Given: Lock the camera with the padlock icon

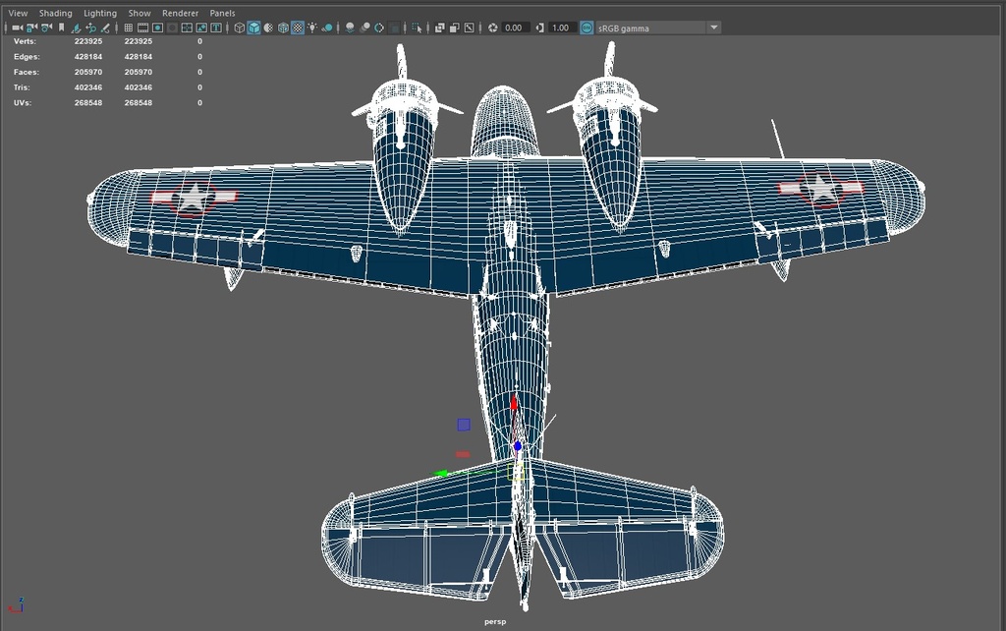Looking at the screenshot, I should (x=30, y=28).
